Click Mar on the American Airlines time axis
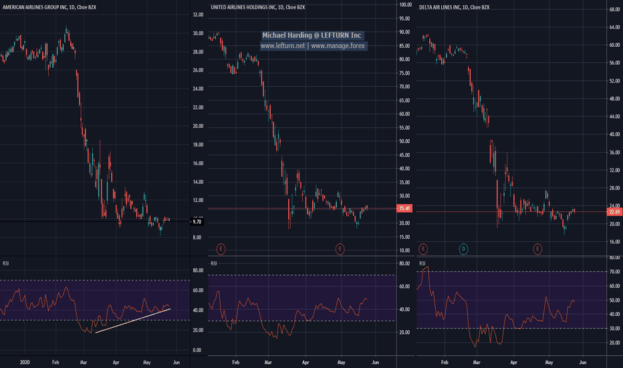The width and height of the screenshot is (623, 368). coord(84,363)
